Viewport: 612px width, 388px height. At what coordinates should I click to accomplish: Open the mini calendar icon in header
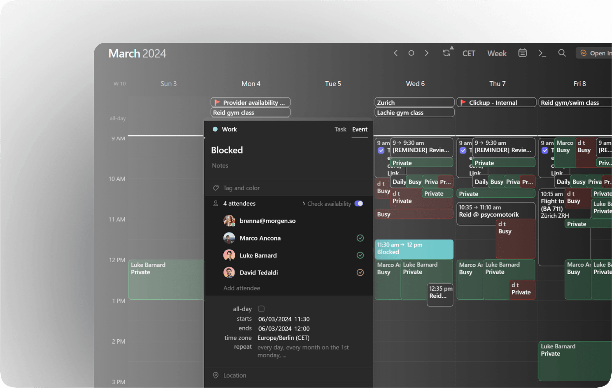(x=522, y=53)
